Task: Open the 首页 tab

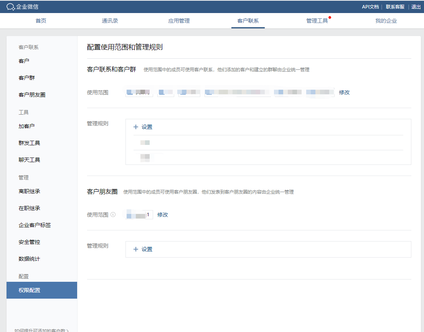Action: click(x=41, y=21)
